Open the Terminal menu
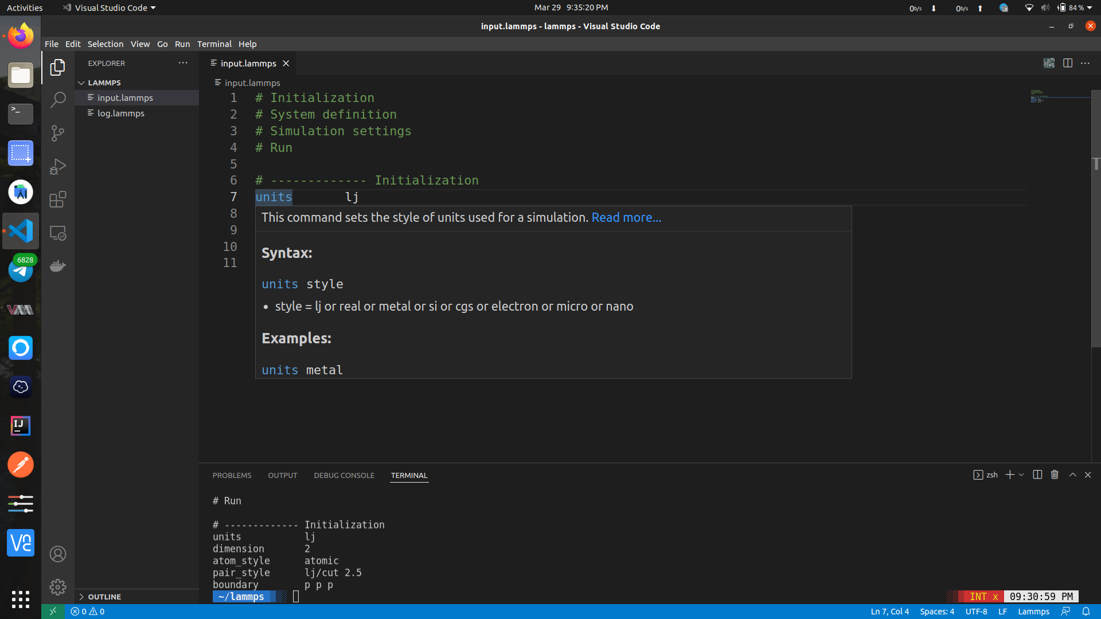This screenshot has width=1101, height=619. pyautogui.click(x=214, y=44)
